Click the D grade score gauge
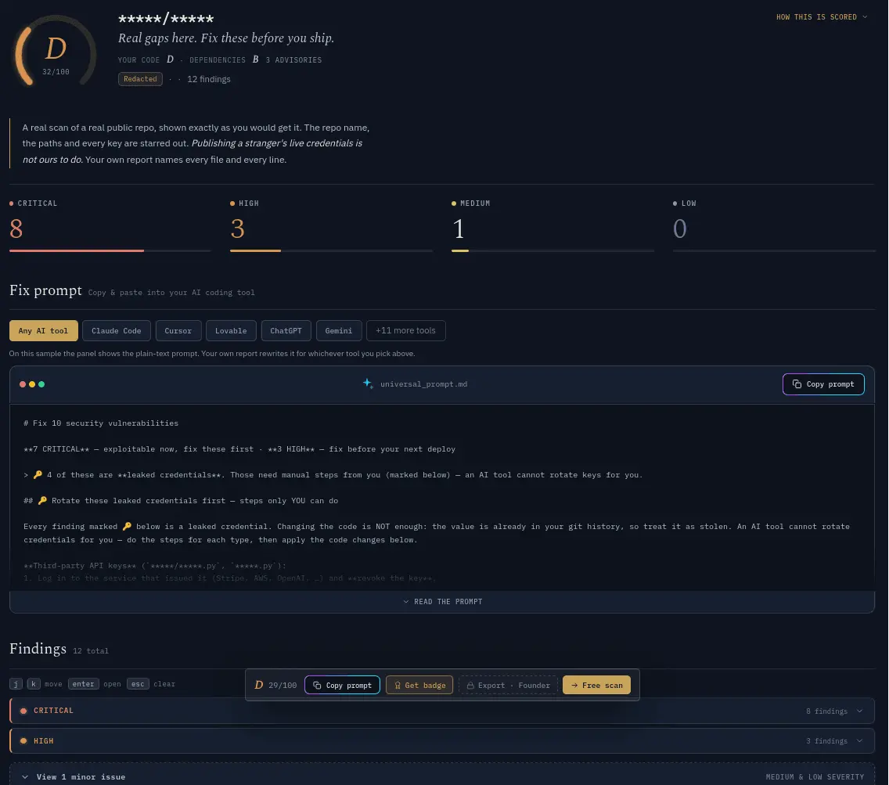The image size is (889, 785). [x=56, y=52]
